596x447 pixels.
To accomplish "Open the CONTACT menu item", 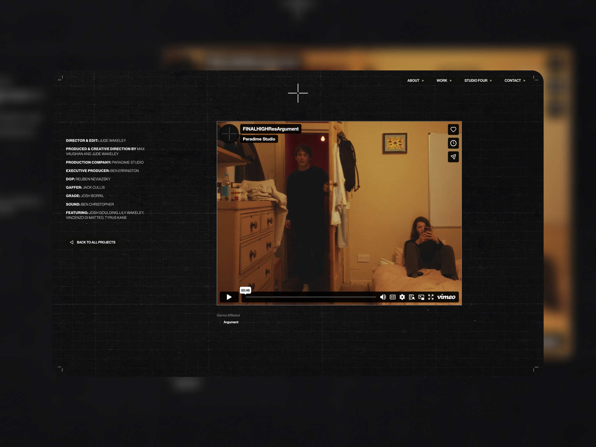I will (515, 81).
